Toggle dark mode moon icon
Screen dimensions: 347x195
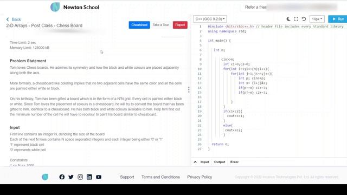(288, 19)
